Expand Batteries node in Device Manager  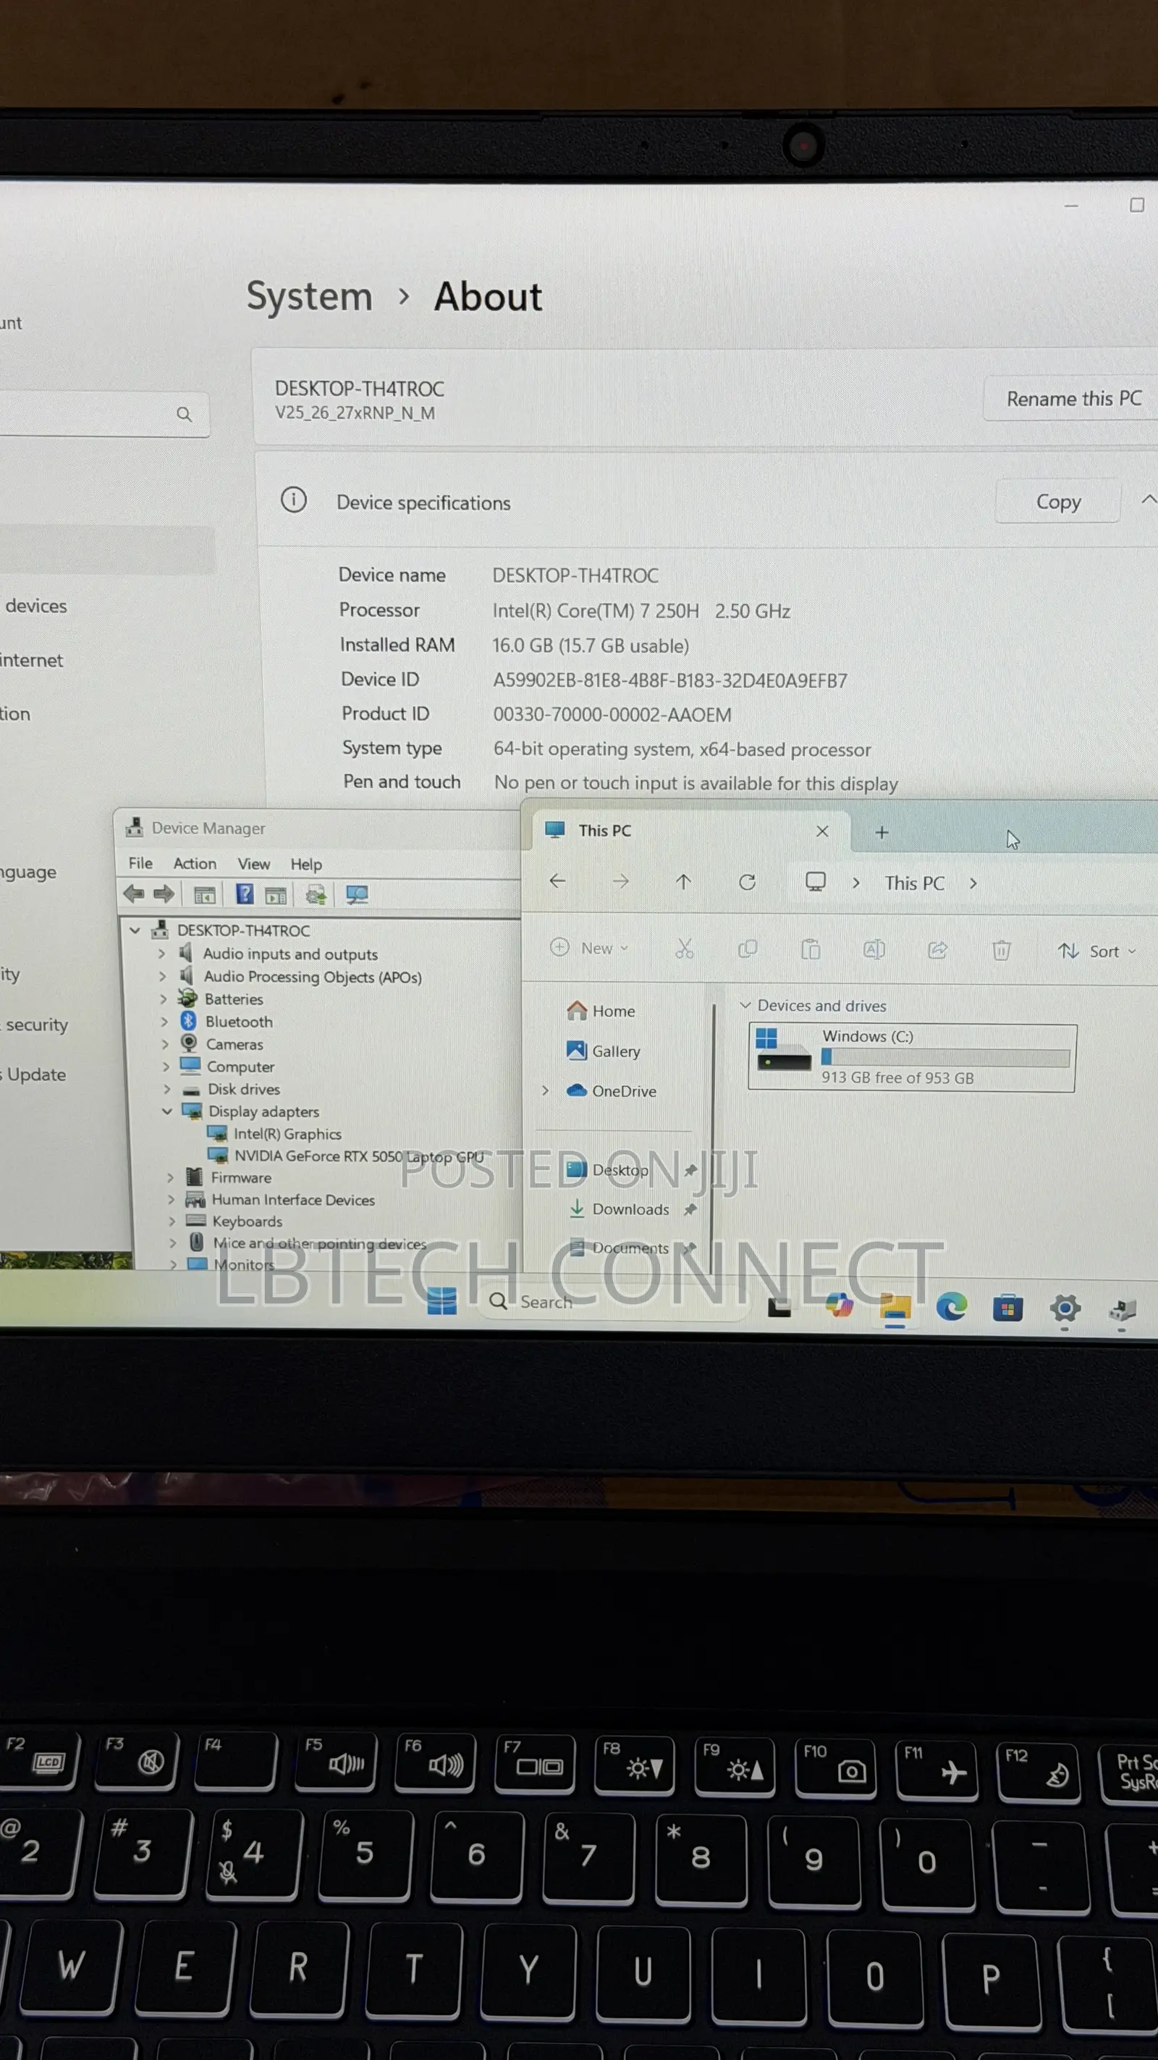coord(163,998)
